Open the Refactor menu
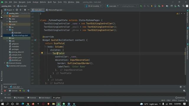The height and width of the screenshot is (106, 189). click(x=43, y=2)
